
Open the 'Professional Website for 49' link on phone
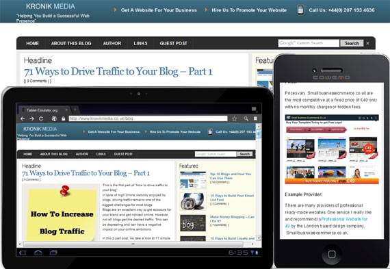[x=326, y=222]
